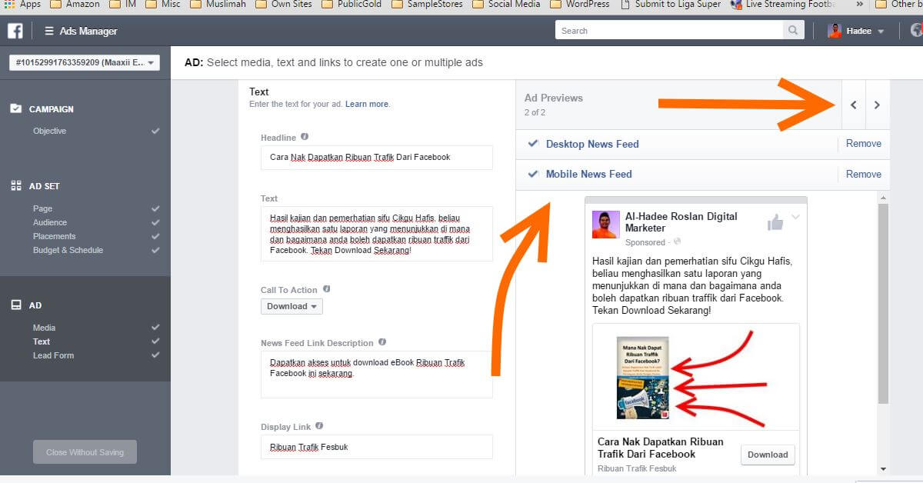Screen dimensions: 923x483
Task: Open Audience step
Action: 50,222
